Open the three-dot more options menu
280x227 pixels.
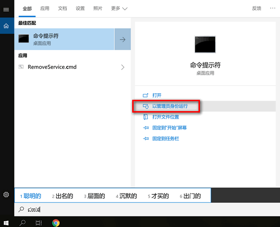pyautogui.click(x=272, y=8)
